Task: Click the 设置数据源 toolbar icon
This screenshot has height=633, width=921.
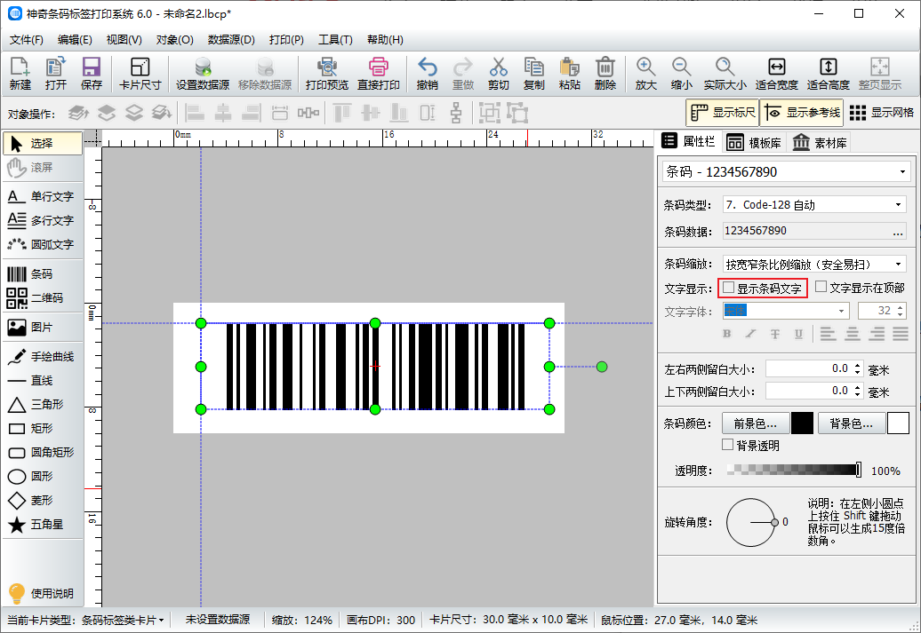Action: pos(203,74)
